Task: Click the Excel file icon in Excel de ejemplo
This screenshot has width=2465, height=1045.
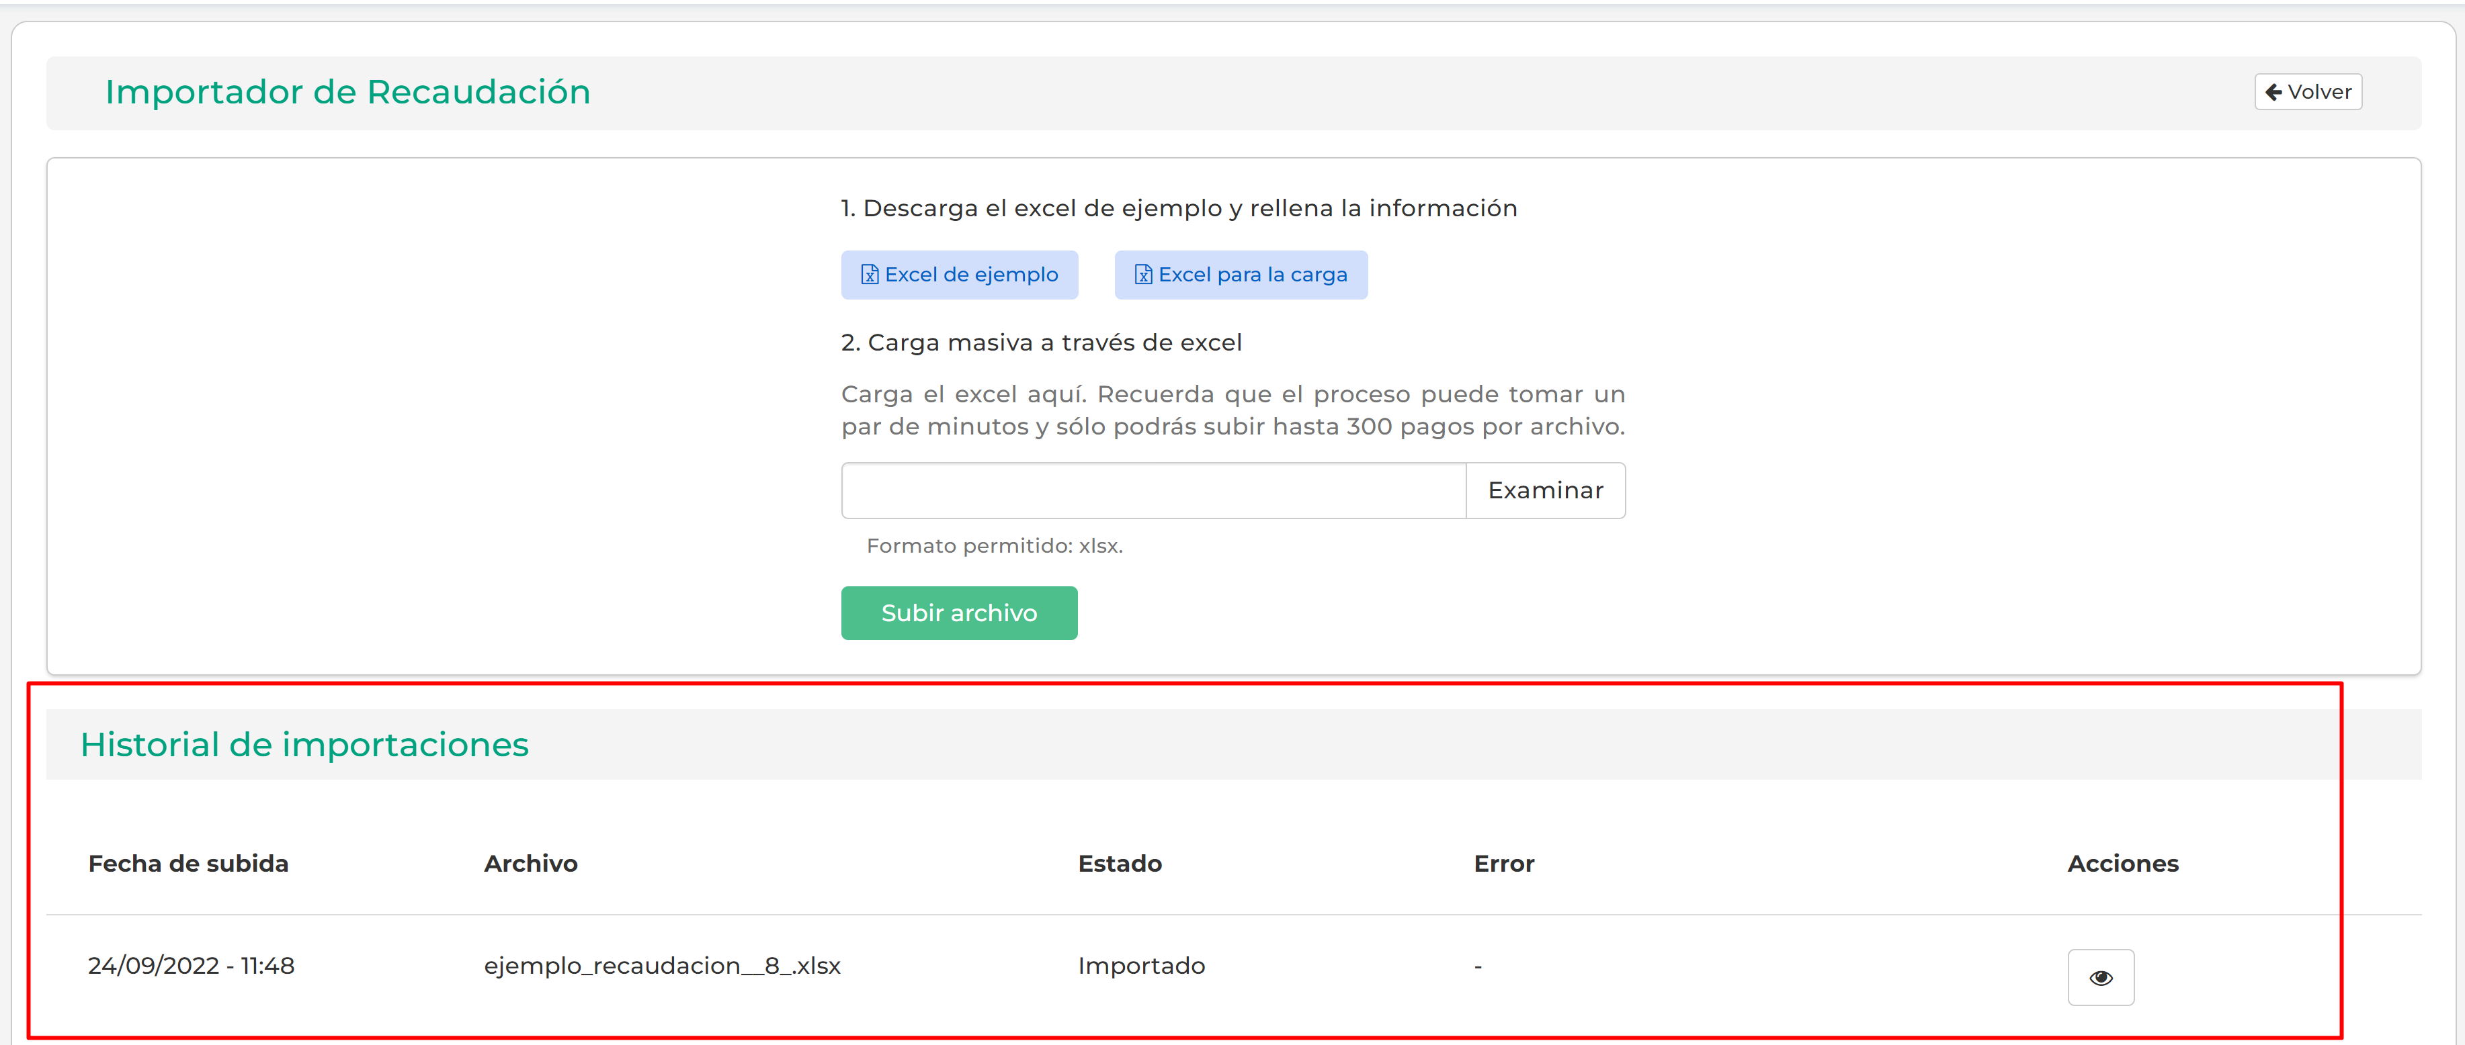Action: click(x=869, y=275)
